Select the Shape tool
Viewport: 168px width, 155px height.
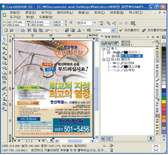[x=4, y=43]
